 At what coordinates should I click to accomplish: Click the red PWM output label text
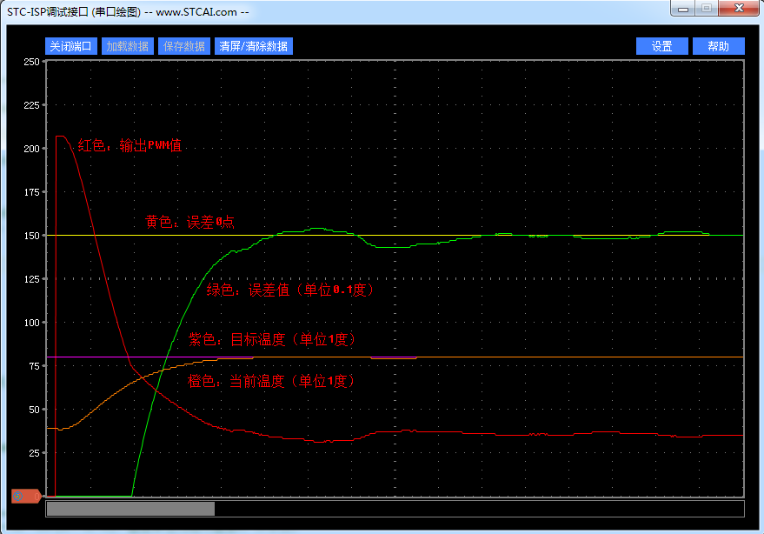tap(130, 146)
